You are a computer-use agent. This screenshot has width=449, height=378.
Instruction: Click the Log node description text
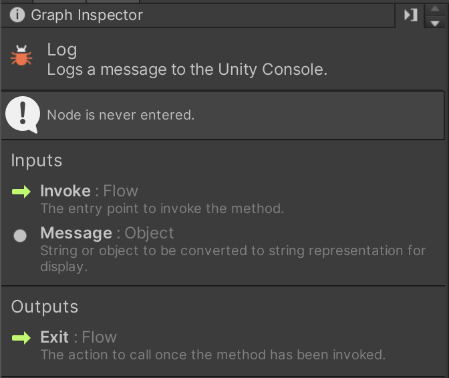click(187, 69)
